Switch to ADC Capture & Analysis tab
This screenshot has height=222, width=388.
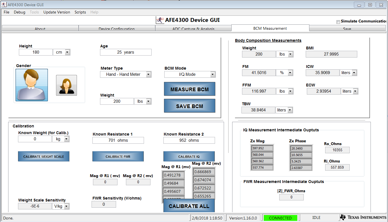tap(193, 28)
